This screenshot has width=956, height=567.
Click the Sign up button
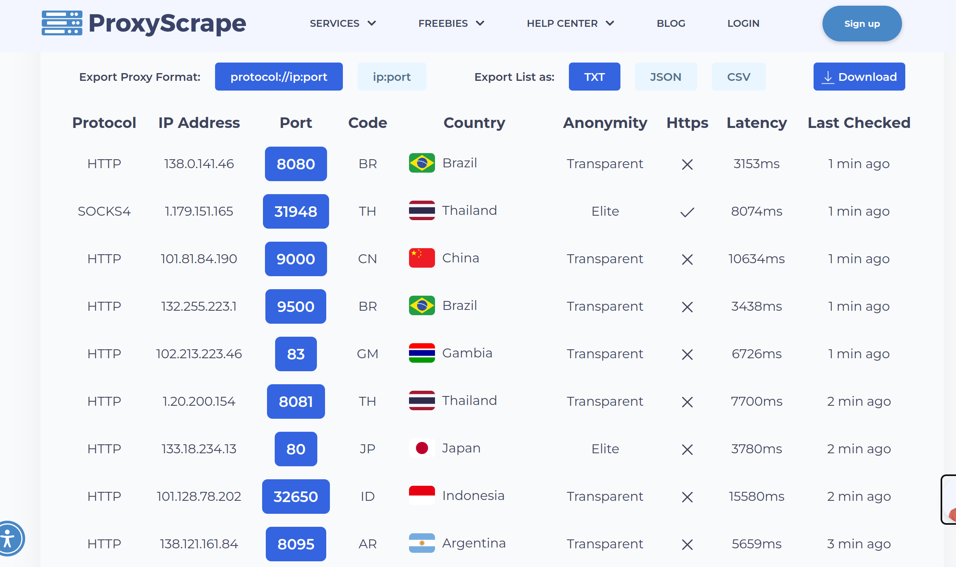click(x=862, y=24)
